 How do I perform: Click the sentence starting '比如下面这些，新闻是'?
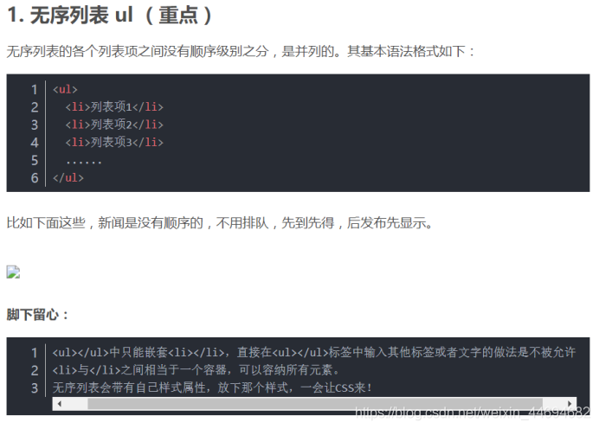[x=220, y=222]
